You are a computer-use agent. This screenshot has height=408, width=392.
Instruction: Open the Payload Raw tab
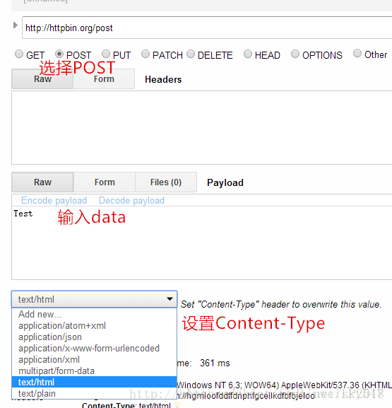coord(42,182)
